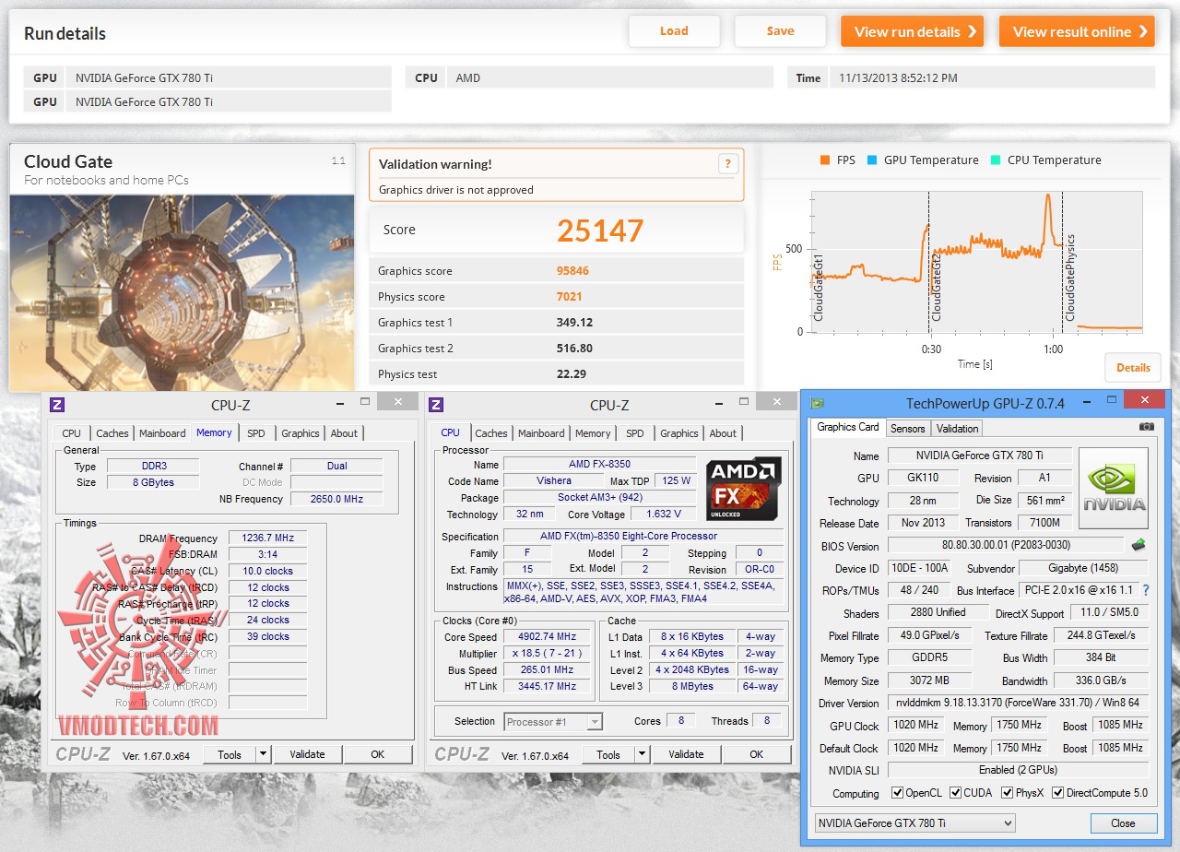The height and width of the screenshot is (852, 1180).
Task: Click the Cloud Gate benchmark preview image
Action: (x=182, y=293)
